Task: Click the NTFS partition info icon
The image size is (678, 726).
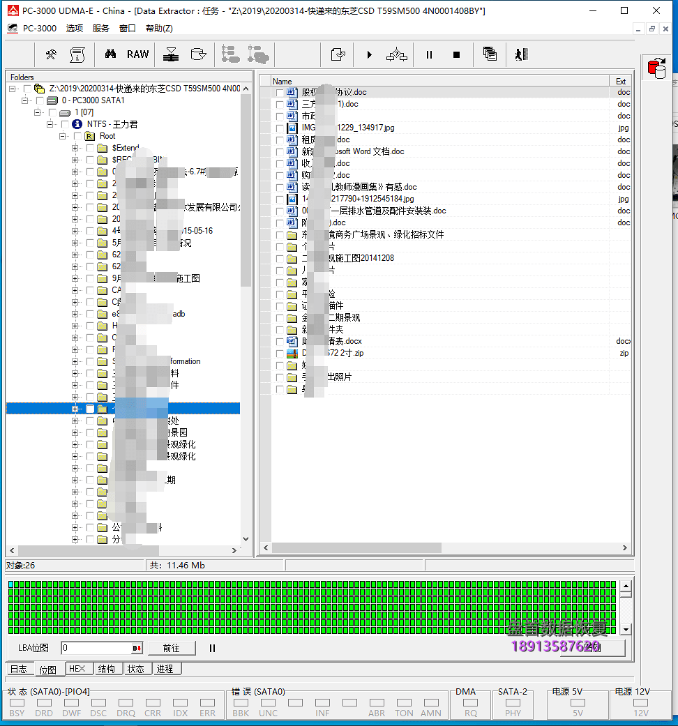Action: point(77,124)
